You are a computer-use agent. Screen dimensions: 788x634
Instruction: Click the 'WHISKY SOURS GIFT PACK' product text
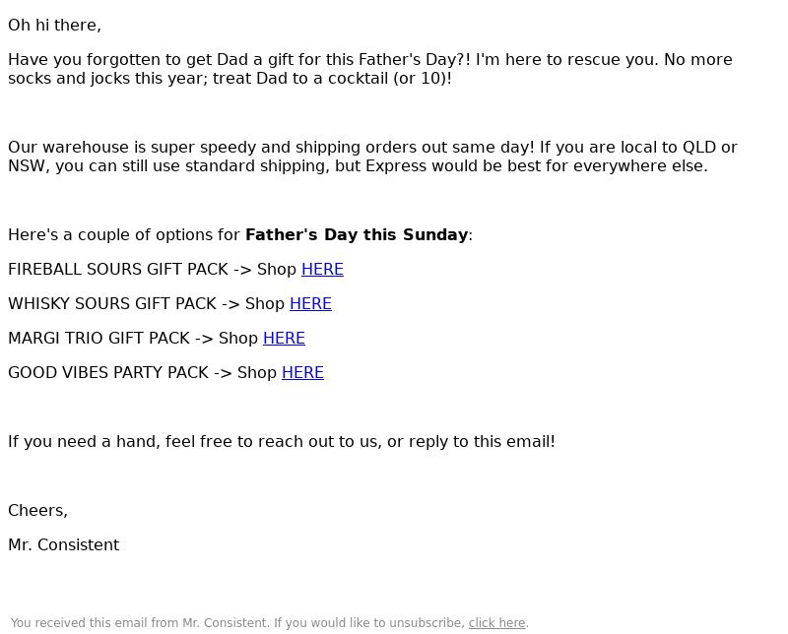[x=112, y=304]
